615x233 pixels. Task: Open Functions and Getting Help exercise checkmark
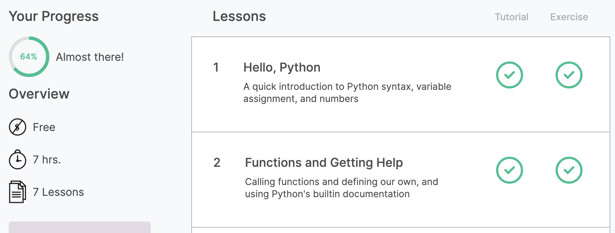(x=569, y=170)
